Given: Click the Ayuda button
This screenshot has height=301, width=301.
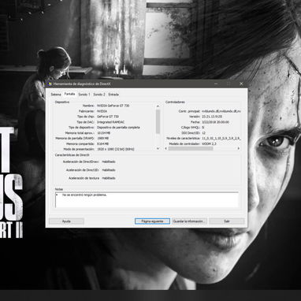Looking at the screenshot, I should pos(66,221).
